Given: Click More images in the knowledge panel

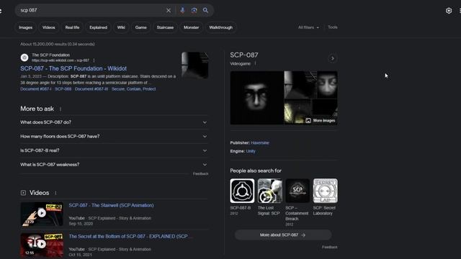Looking at the screenshot, I should (321, 120).
